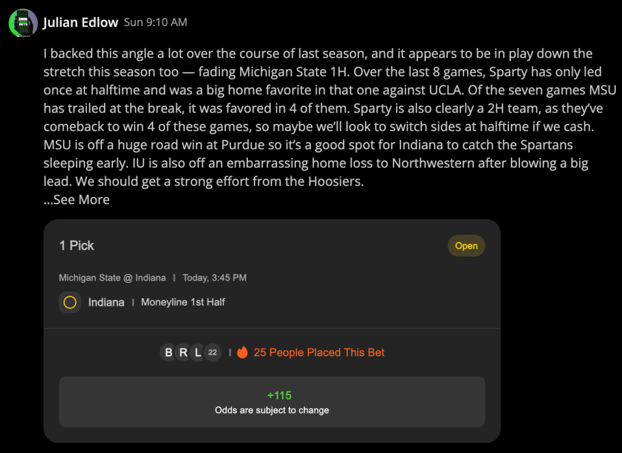Click the Today, 3:45 PM game time

pyautogui.click(x=214, y=278)
